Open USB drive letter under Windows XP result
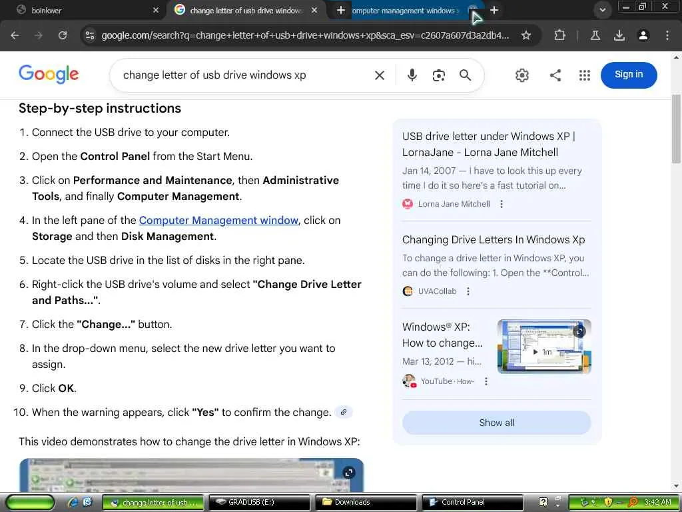The image size is (682, 512). tap(488, 144)
